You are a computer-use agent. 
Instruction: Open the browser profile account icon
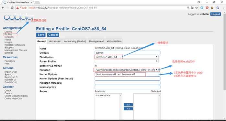[x=198, y=2]
